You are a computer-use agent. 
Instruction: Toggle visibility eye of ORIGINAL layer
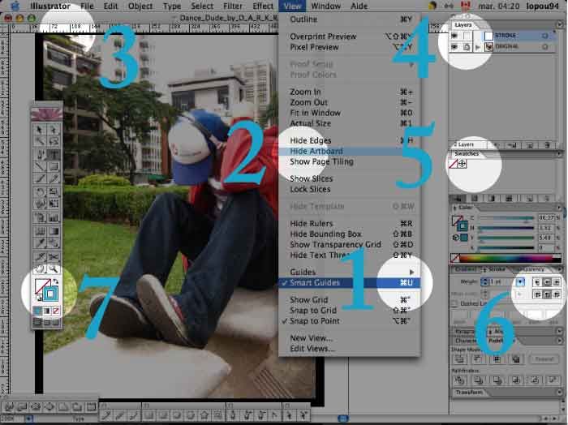(454, 47)
